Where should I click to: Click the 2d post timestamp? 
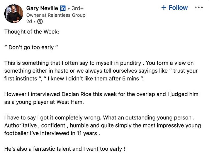click(29, 21)
